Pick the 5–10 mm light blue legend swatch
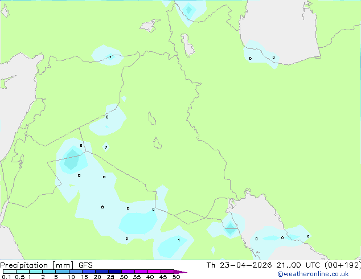This screenshot has height=279, width=361. point(63,272)
